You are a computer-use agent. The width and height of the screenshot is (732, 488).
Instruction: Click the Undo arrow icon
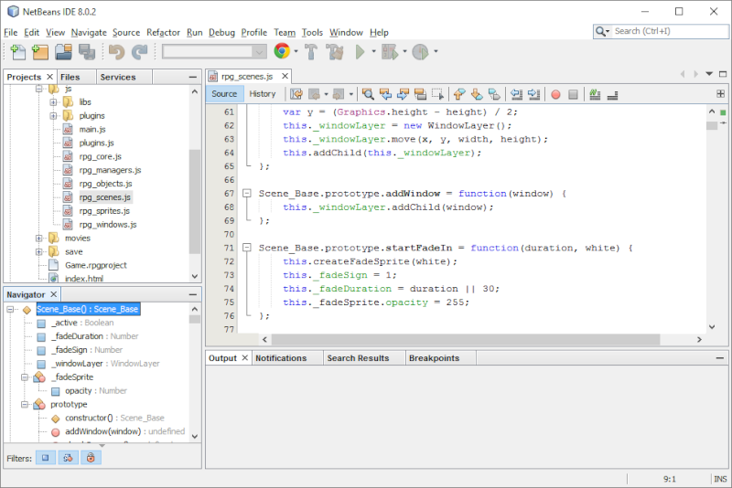point(117,52)
